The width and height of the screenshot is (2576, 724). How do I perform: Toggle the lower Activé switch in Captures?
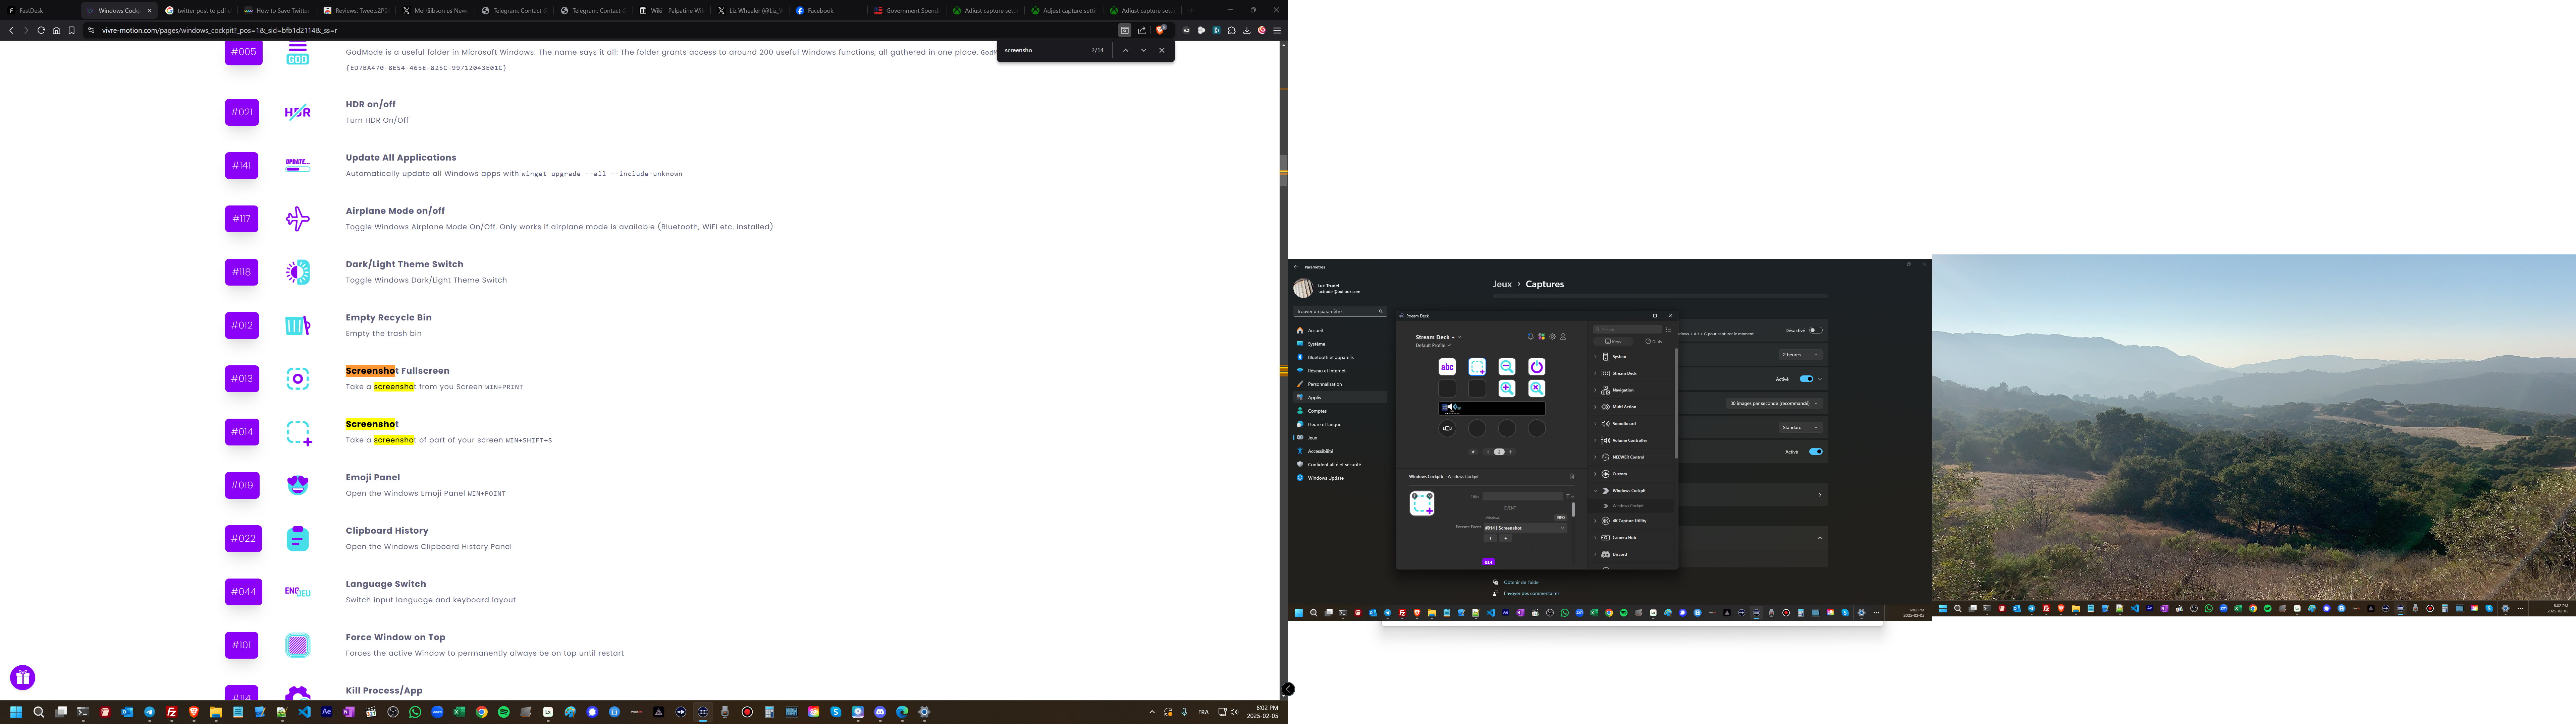(x=1816, y=452)
